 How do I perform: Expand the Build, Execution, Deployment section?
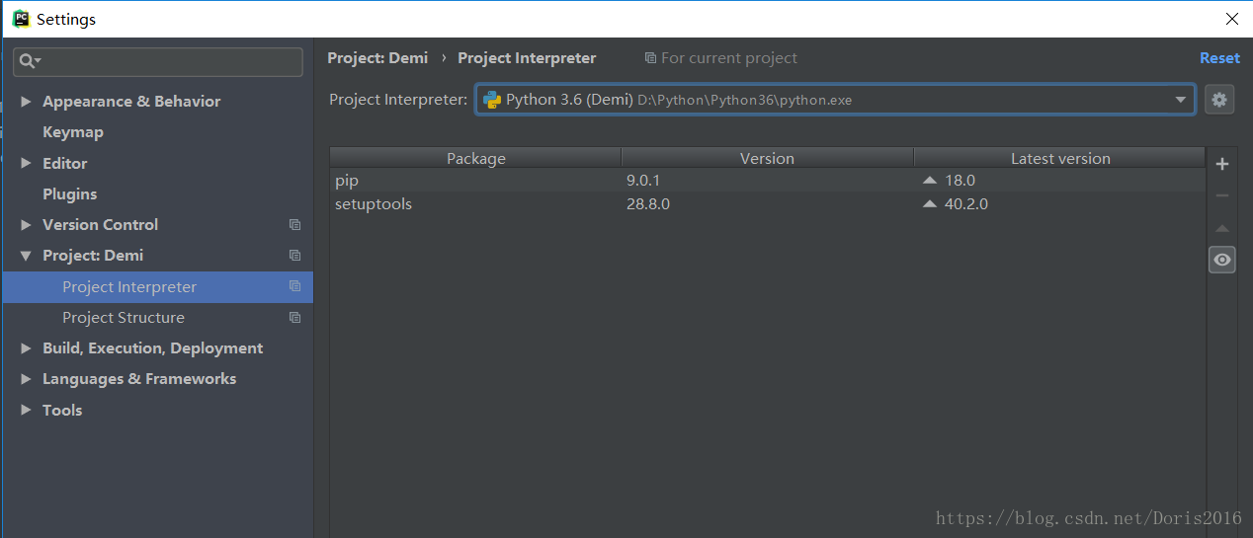pos(26,348)
